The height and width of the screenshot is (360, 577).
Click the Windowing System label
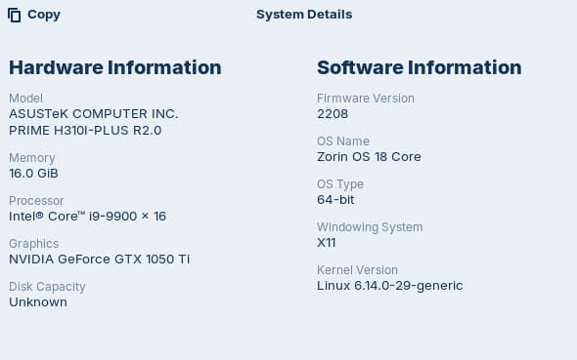(x=370, y=227)
